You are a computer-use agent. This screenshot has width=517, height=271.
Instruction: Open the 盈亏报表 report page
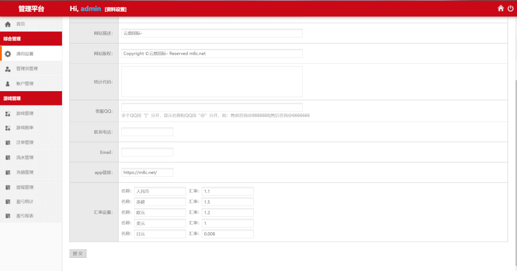tap(25, 216)
